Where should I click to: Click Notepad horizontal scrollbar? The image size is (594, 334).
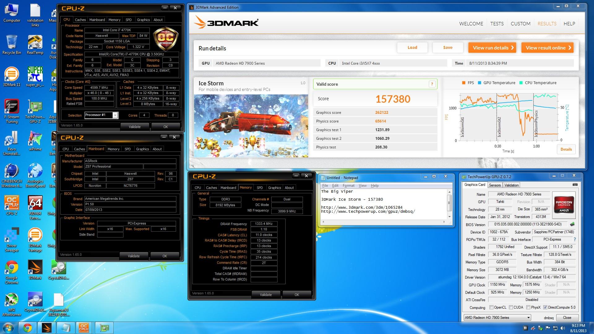383,222
